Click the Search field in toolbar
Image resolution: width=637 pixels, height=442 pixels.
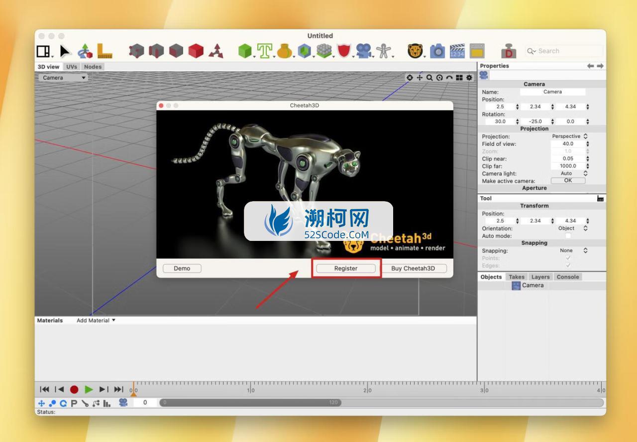pyautogui.click(x=564, y=51)
